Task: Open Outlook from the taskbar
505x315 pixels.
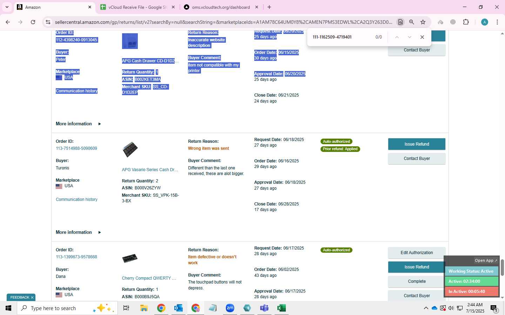Action: tap(178, 308)
